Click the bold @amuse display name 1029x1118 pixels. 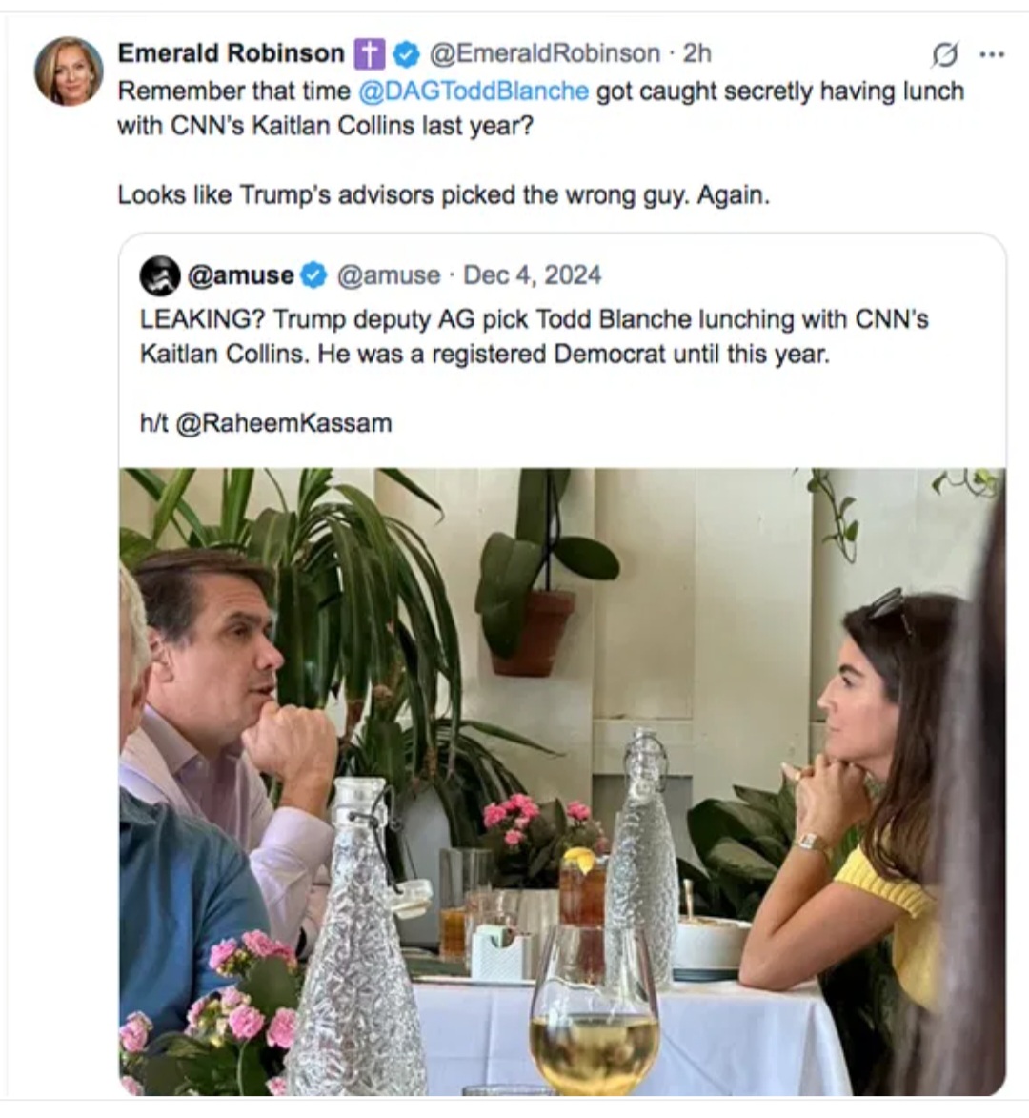[241, 275]
